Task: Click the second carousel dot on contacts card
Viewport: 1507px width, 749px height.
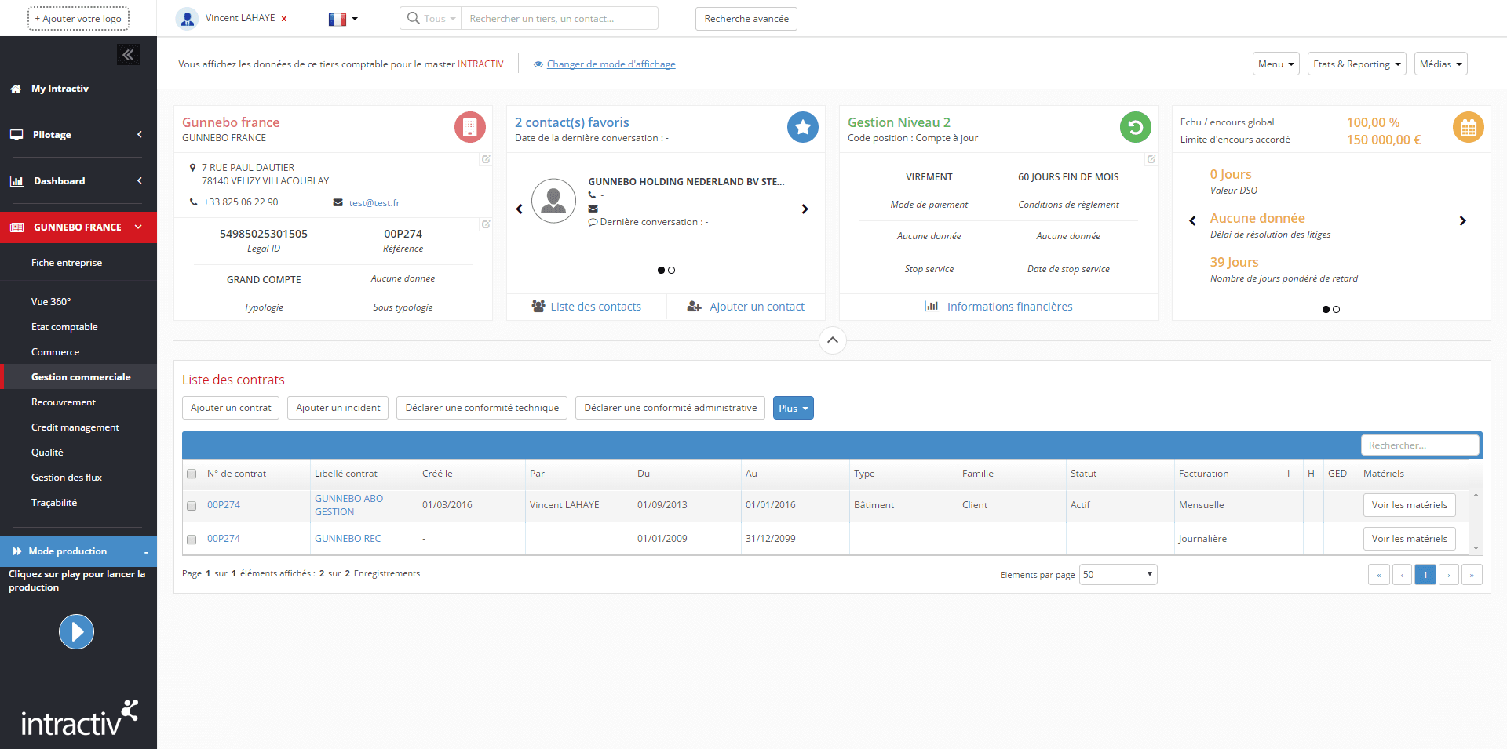Action: tap(673, 270)
